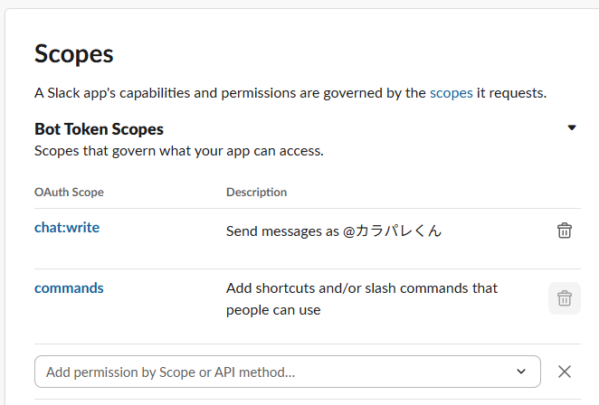Click the Add permission by Scope field
This screenshot has height=405, width=599.
pos(271,372)
